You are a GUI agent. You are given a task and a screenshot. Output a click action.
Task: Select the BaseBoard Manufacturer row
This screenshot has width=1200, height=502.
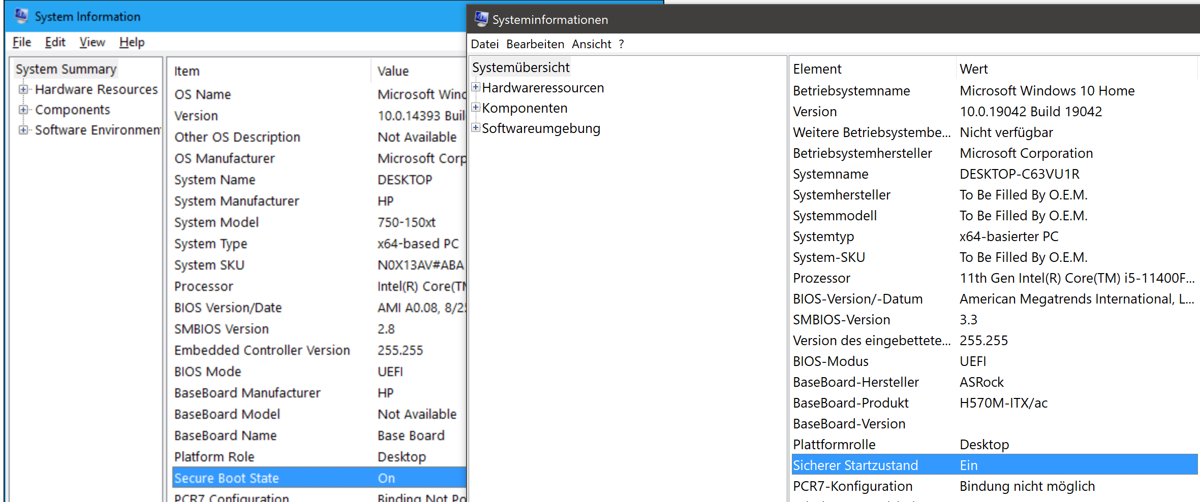[319, 393]
